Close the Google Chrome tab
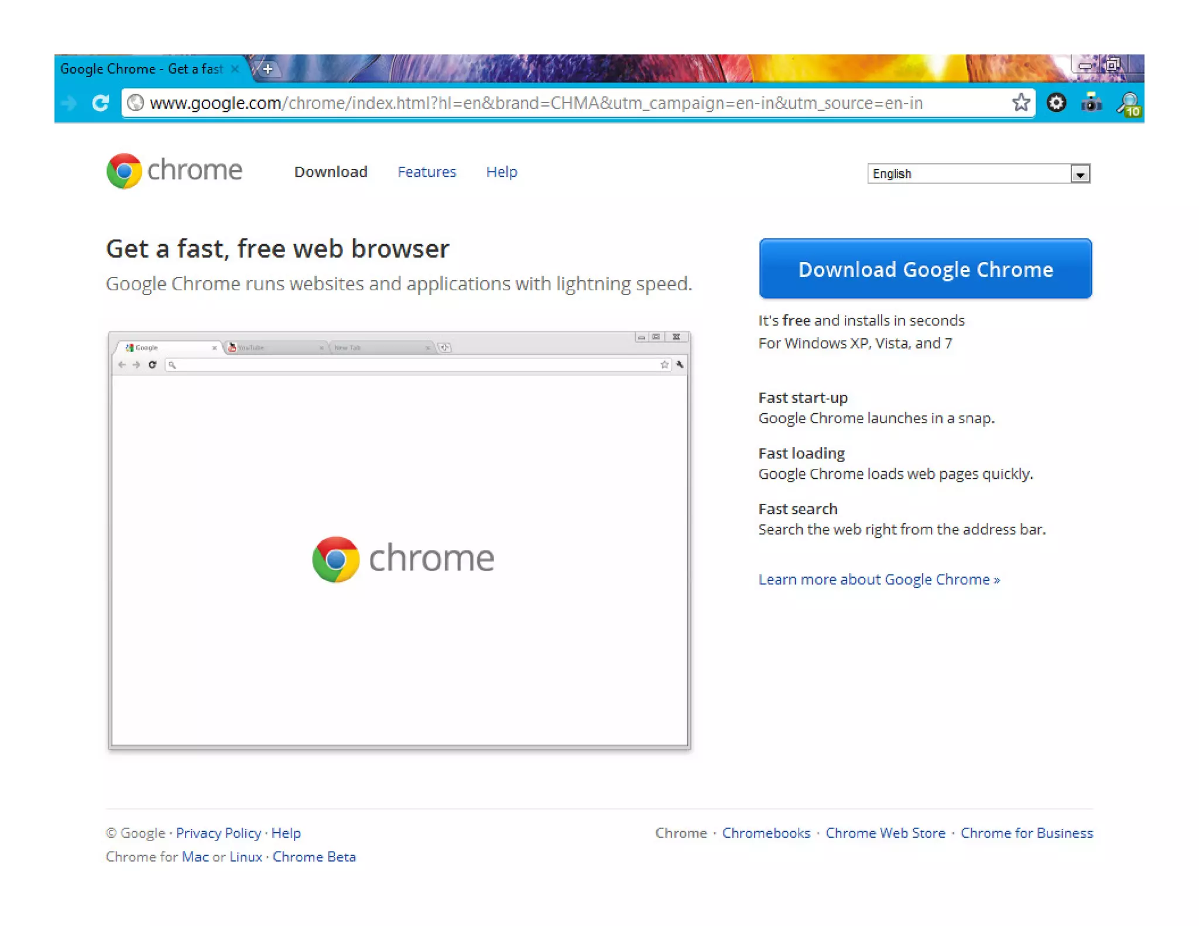This screenshot has height=926, width=1199. [235, 69]
